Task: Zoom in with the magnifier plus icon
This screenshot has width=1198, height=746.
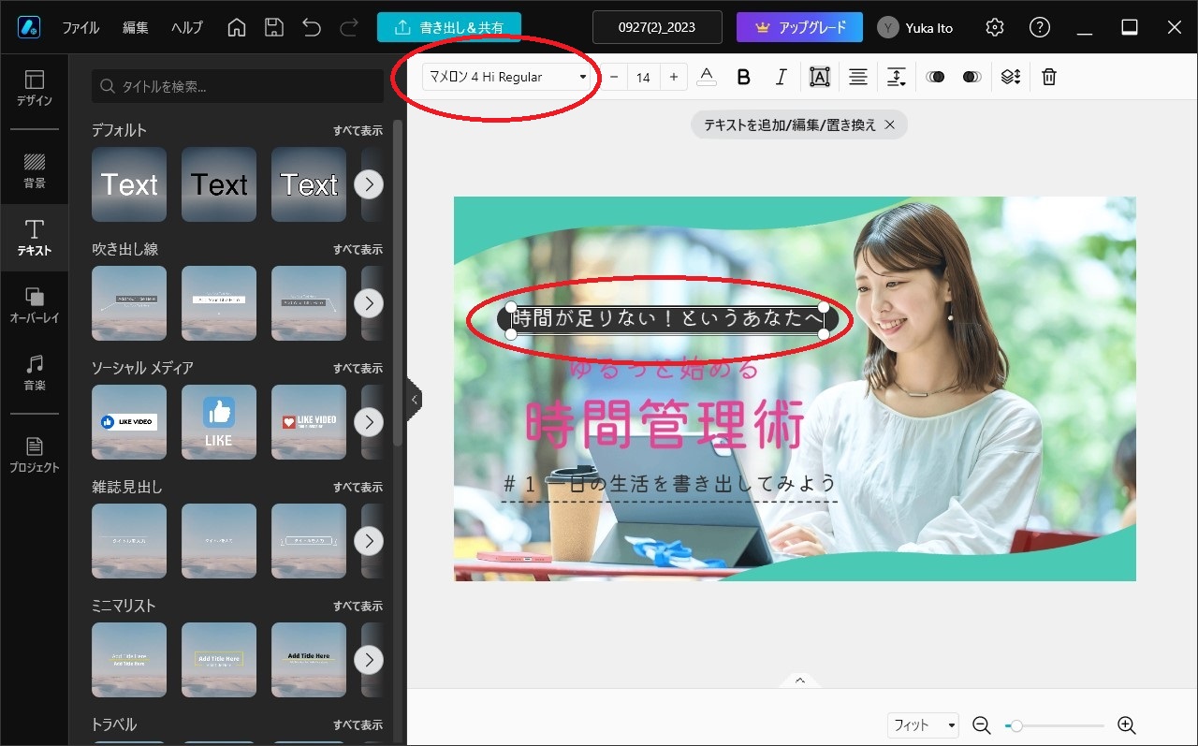Action: 1127,724
